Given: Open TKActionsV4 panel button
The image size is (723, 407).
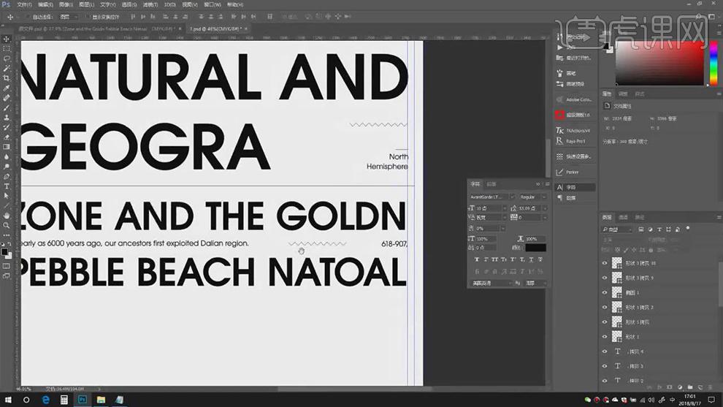Looking at the screenshot, I should [575, 131].
